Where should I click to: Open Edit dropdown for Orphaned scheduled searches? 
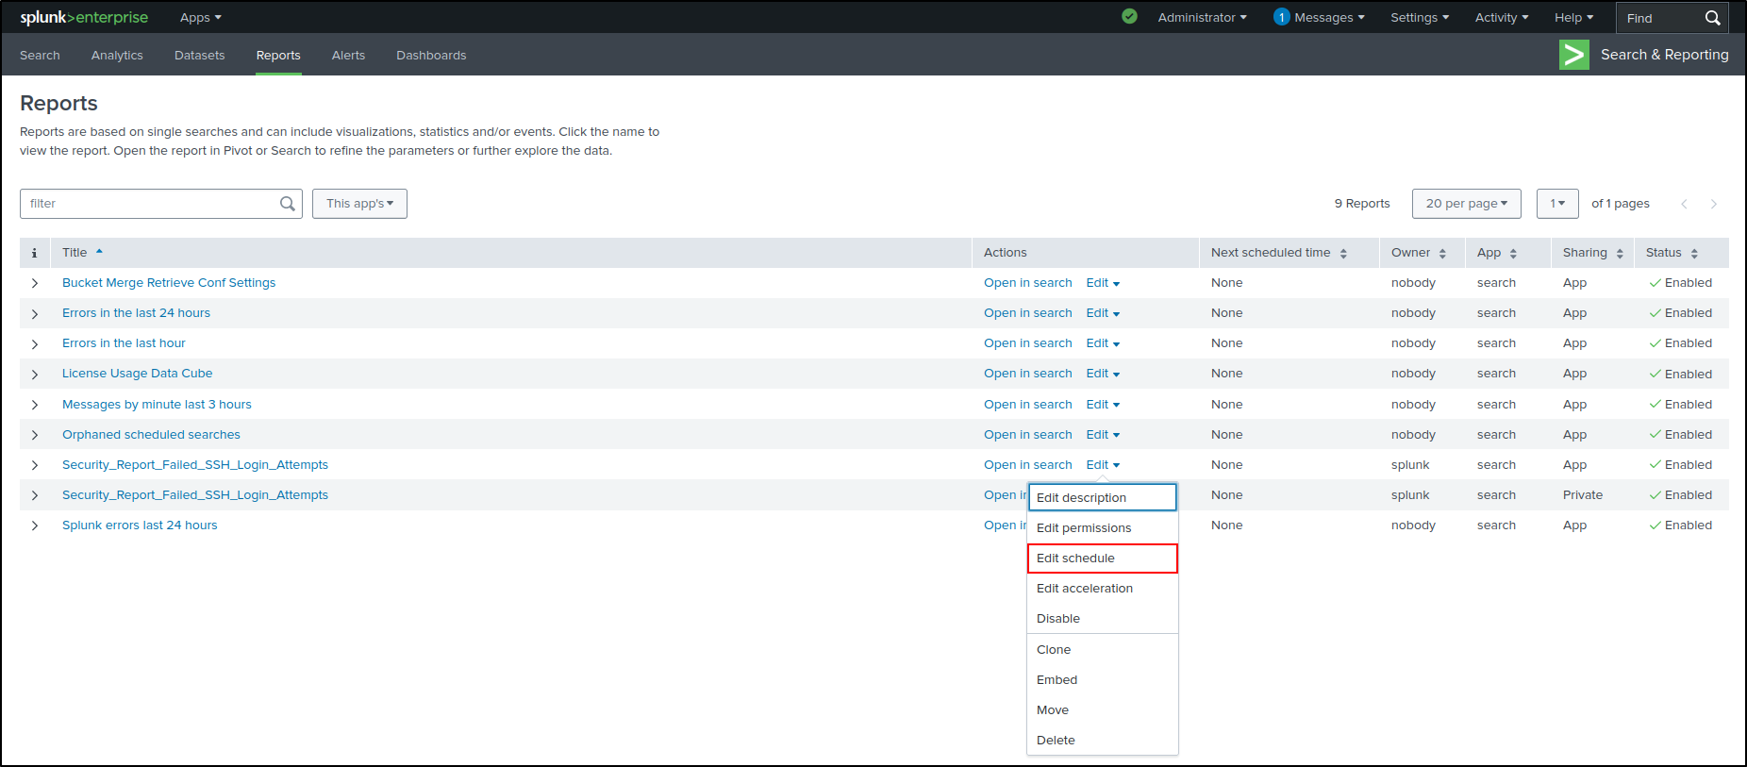pos(1103,435)
